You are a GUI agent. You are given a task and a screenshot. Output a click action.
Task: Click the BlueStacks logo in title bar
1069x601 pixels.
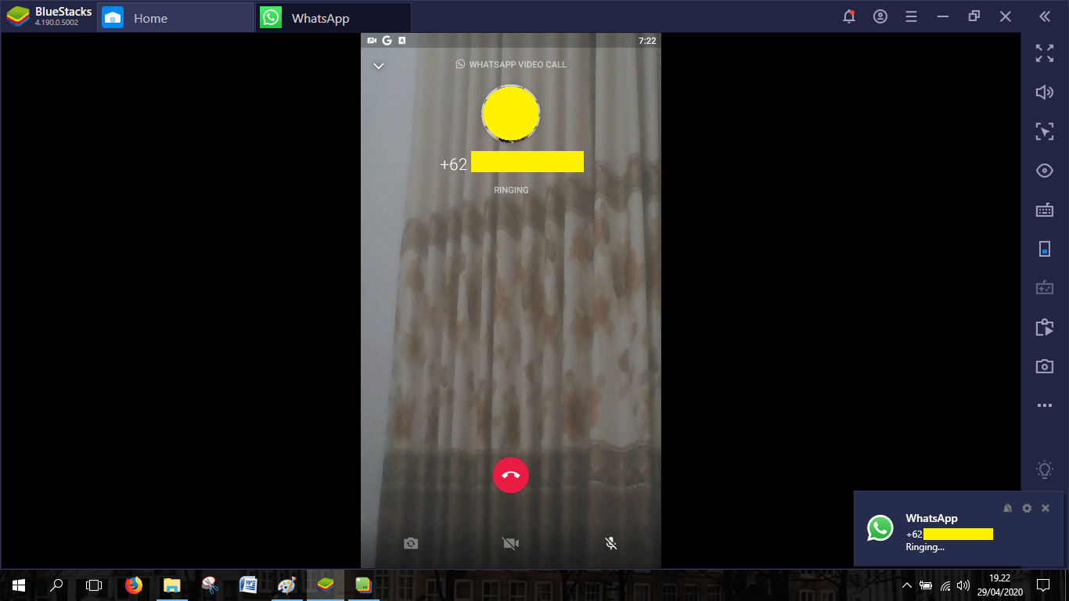18,16
